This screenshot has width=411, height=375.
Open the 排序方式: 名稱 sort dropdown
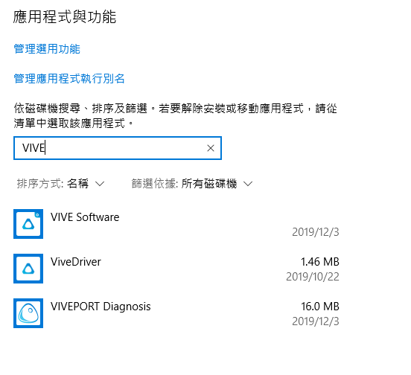click(61, 184)
